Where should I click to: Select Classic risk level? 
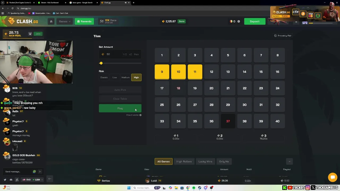104,77
